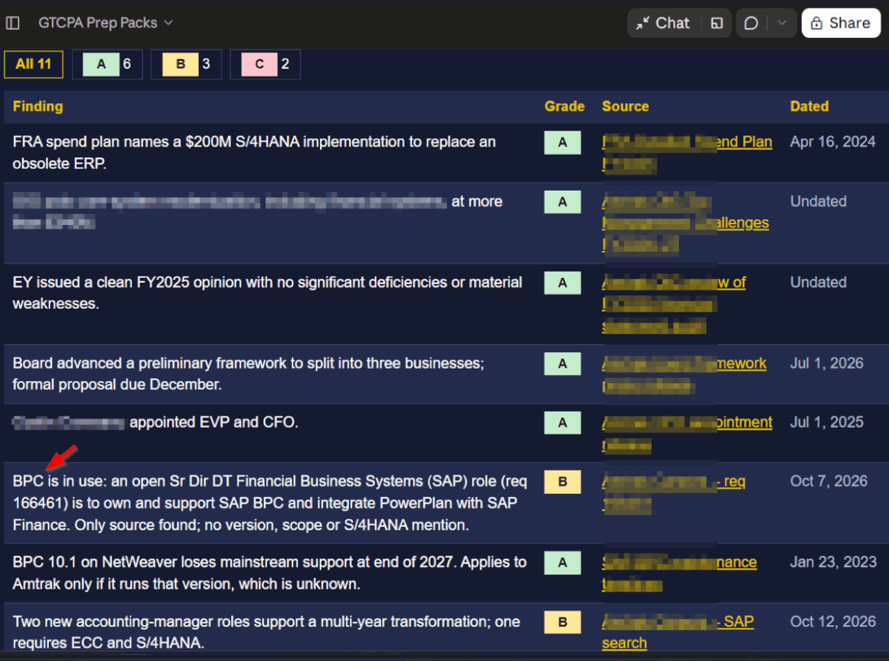Click the Share button
889x661 pixels.
pos(841,23)
